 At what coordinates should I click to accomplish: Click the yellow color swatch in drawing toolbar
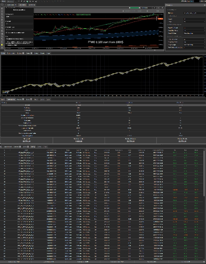[2, 45]
